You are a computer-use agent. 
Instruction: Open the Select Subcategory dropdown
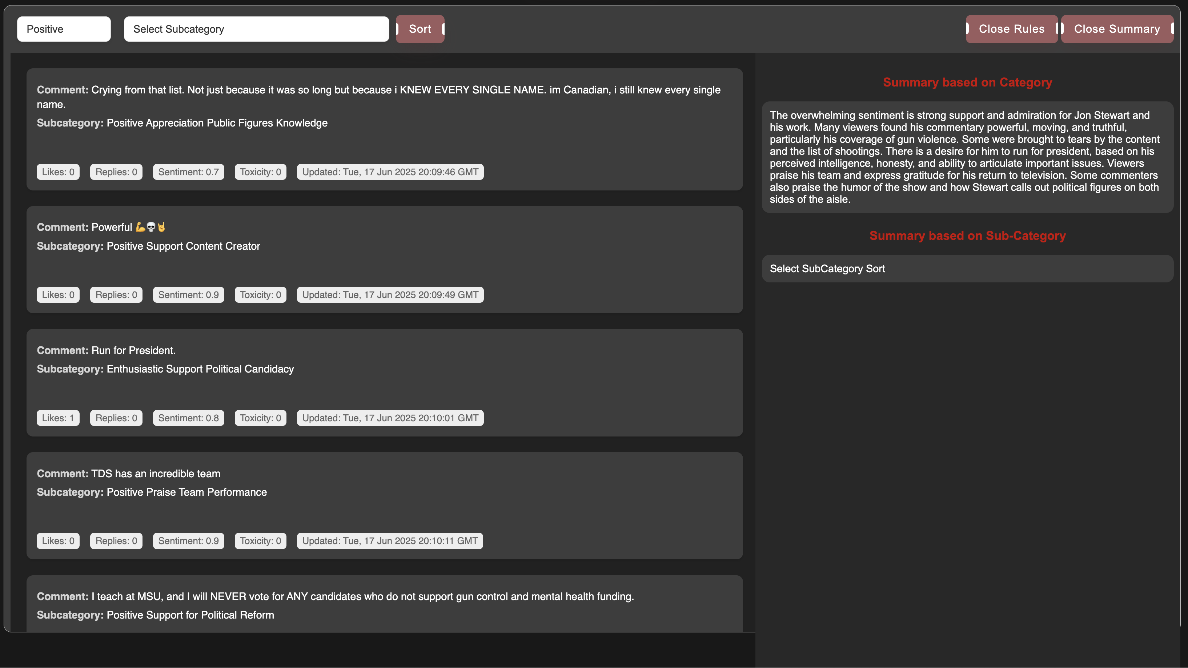[256, 29]
